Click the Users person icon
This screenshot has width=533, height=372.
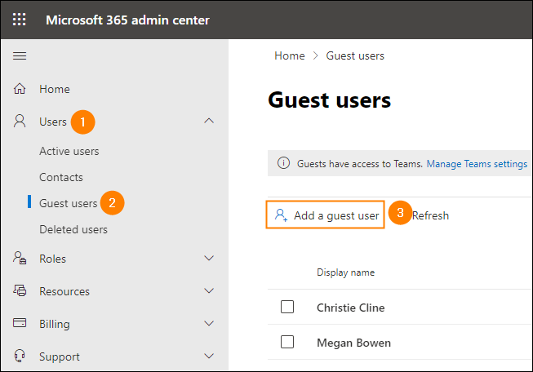[x=20, y=121]
